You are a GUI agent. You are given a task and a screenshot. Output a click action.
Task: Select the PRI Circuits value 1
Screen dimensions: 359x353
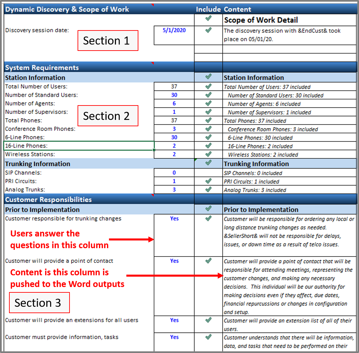tap(174, 181)
